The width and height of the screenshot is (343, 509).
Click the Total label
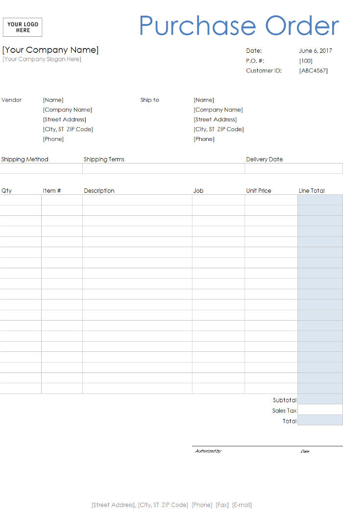(290, 421)
